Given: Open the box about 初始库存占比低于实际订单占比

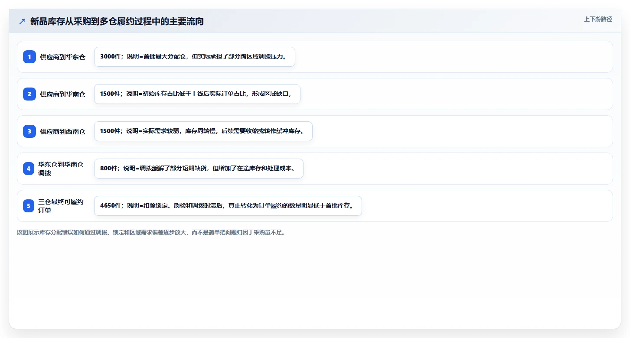Looking at the screenshot, I should (x=197, y=94).
